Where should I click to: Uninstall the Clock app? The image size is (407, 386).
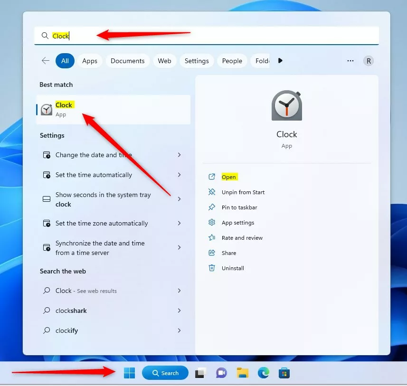(x=232, y=268)
